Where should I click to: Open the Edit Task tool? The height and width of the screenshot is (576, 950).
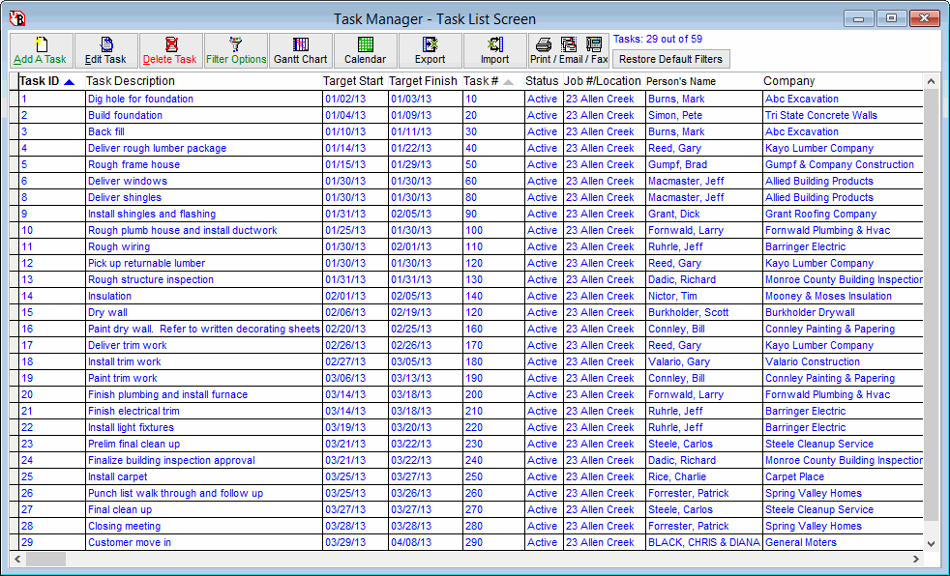tap(103, 50)
